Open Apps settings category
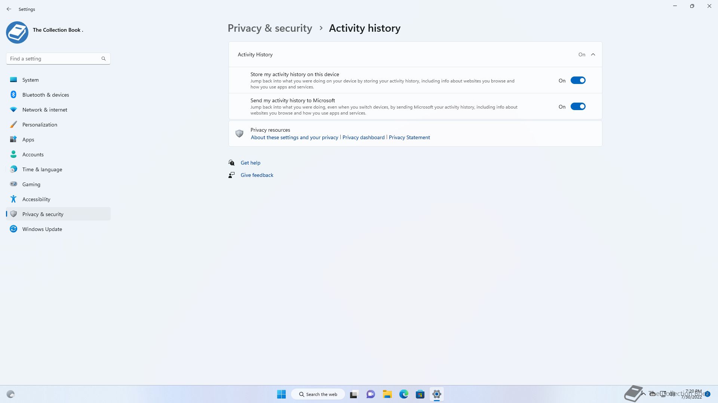718x403 pixels. coord(58,140)
